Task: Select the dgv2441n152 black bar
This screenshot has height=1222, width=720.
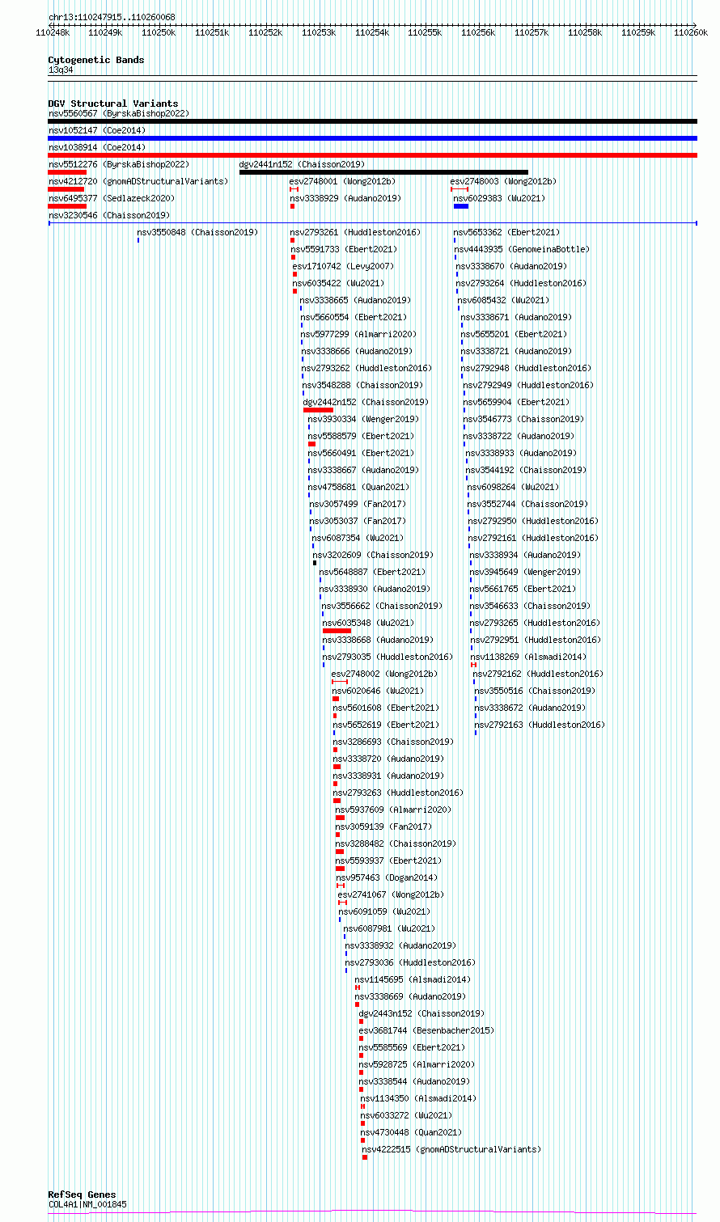Action: click(x=383, y=172)
